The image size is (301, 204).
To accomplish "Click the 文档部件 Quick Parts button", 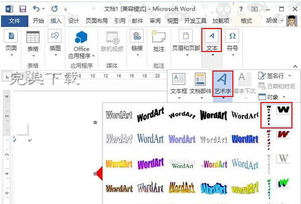I will pos(200,85).
